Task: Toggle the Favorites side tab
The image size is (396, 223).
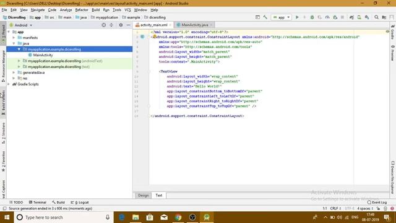Action: coord(3,161)
